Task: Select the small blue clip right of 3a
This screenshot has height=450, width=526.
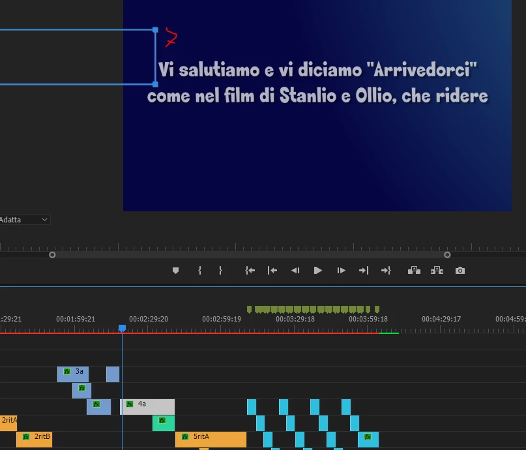Action: [113, 374]
